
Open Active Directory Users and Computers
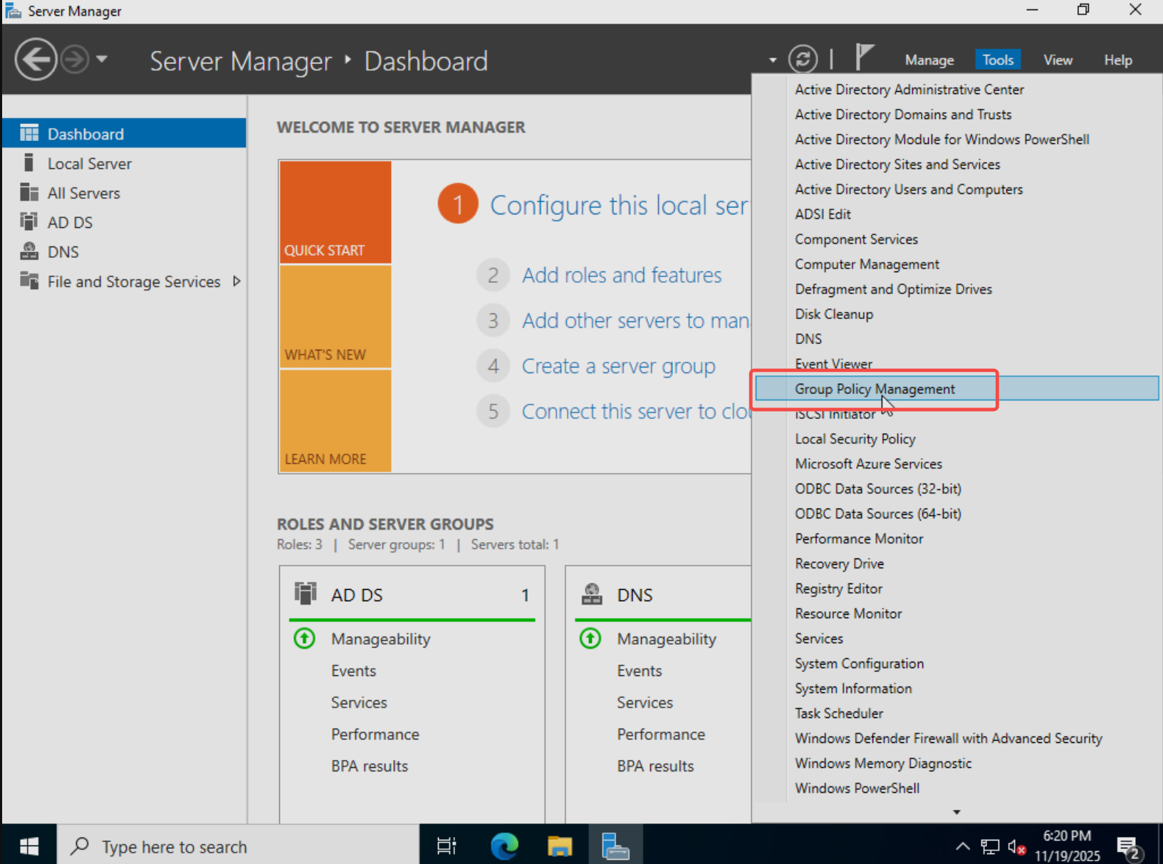[x=909, y=189]
